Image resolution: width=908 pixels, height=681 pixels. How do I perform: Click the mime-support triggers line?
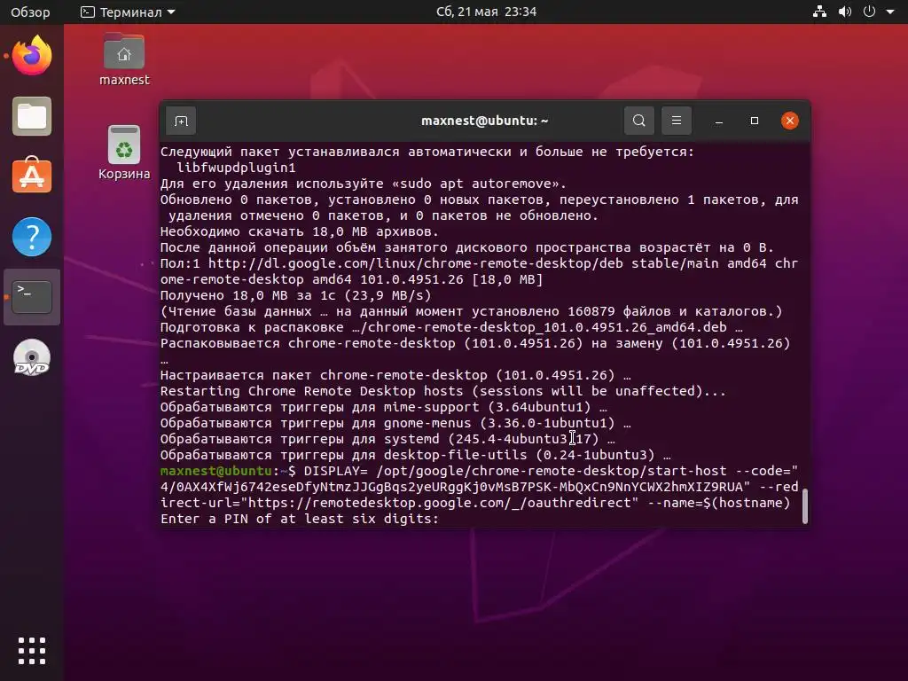tap(384, 407)
